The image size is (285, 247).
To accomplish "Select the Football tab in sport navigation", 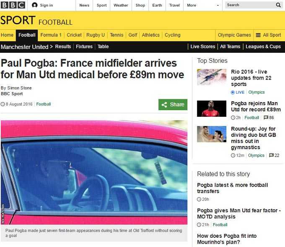I will pyautogui.click(x=27, y=35).
